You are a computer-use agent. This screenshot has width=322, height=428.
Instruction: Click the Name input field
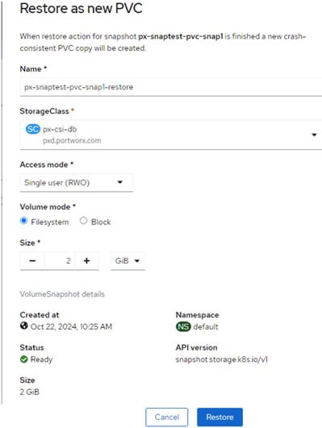pos(171,87)
